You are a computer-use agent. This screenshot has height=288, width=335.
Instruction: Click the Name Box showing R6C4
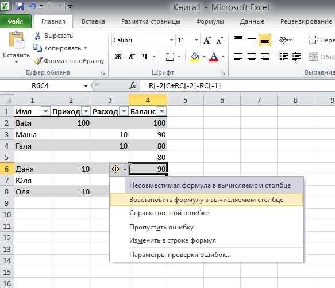click(x=41, y=85)
